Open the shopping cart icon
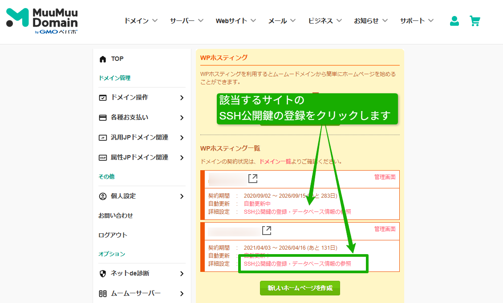This screenshot has width=503, height=303. (475, 21)
